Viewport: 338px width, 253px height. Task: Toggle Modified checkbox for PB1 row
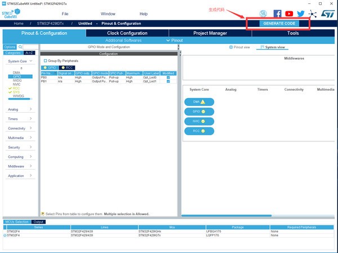click(x=167, y=82)
